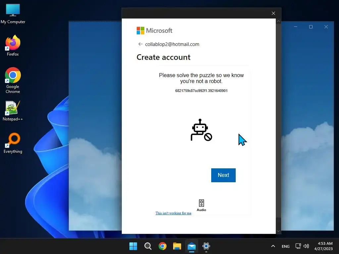Go back using the arrow beside the email
This screenshot has width=339, height=254.
pyautogui.click(x=140, y=44)
